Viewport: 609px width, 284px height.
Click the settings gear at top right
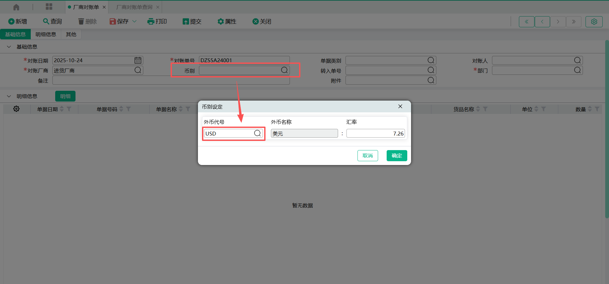(x=594, y=22)
